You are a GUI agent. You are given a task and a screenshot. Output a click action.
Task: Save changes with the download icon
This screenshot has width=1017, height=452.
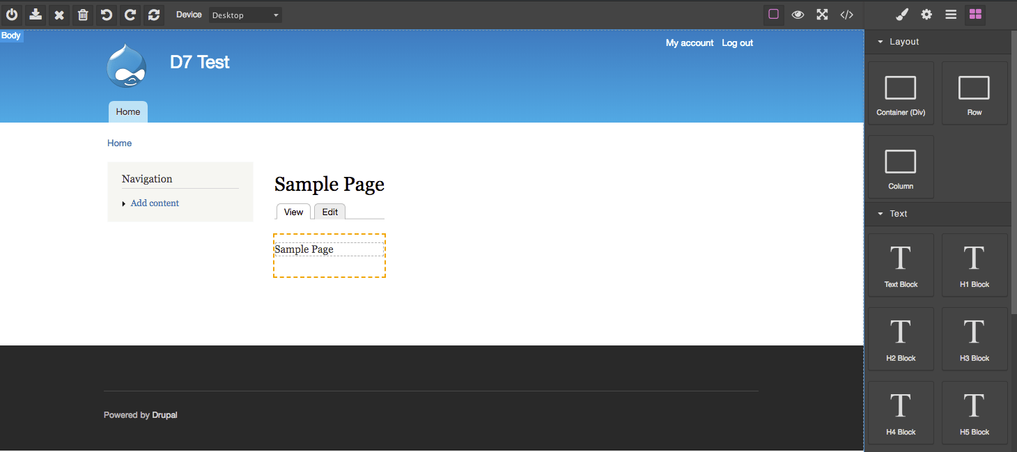tap(35, 14)
